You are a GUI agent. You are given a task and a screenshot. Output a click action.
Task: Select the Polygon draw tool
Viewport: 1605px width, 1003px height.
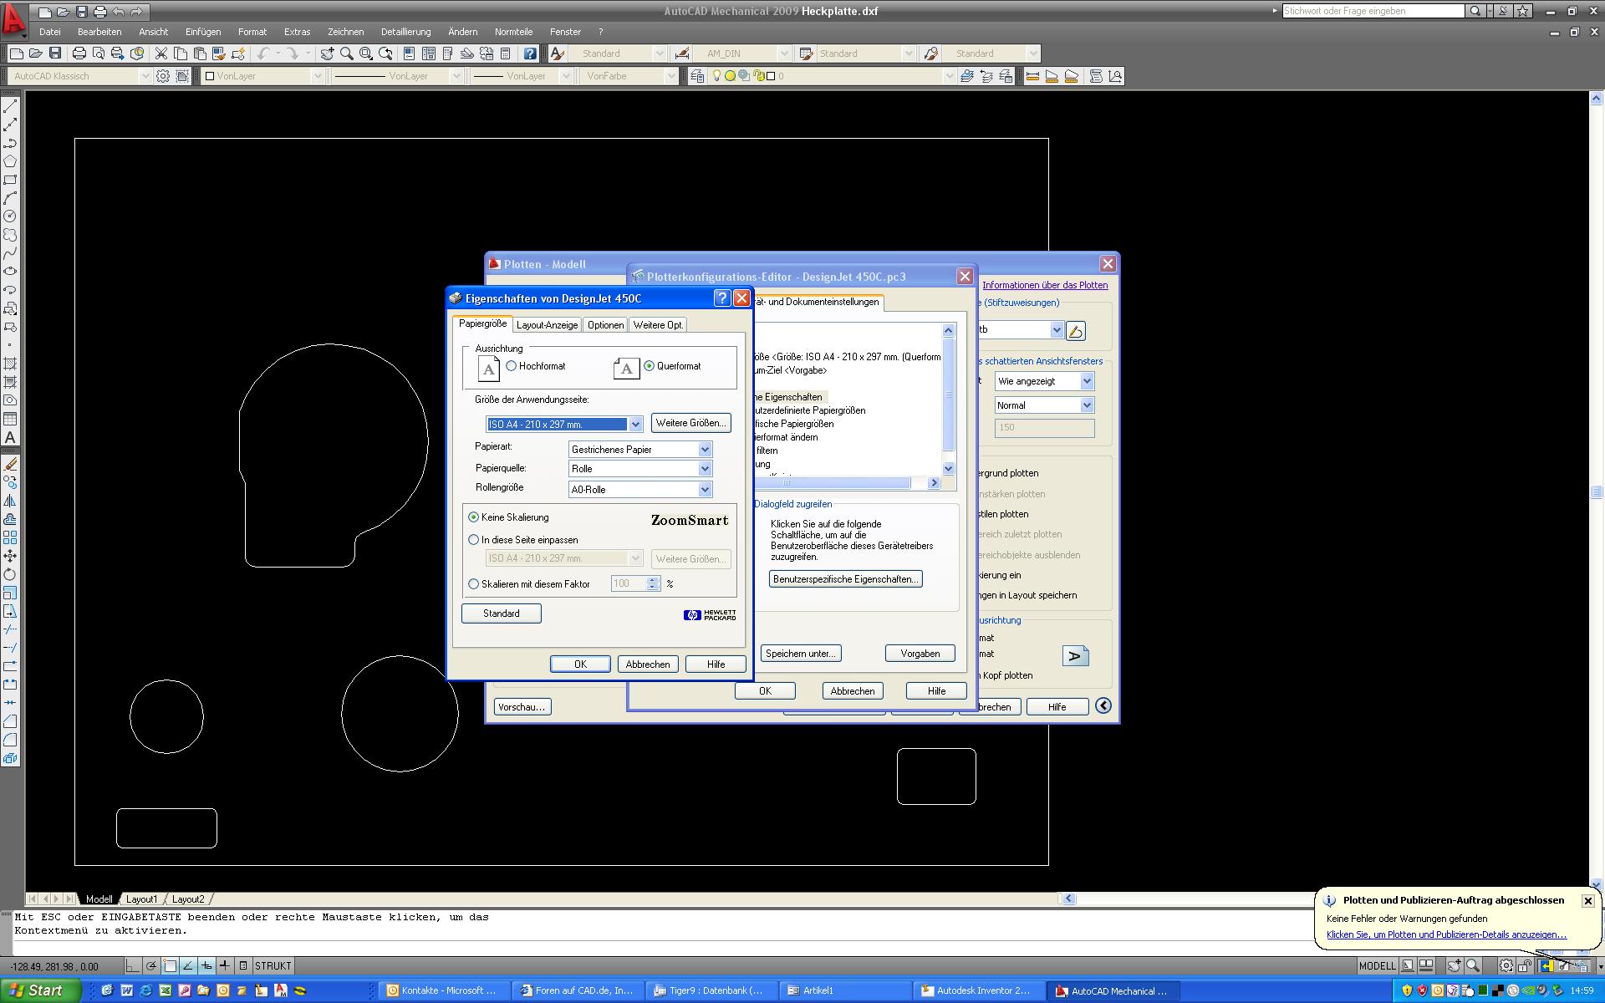pos(10,161)
